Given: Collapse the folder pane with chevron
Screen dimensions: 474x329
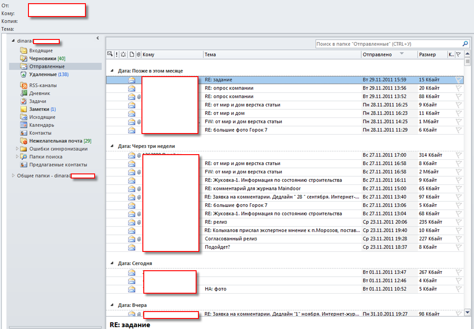Looking at the screenshot, I should (x=97, y=38).
